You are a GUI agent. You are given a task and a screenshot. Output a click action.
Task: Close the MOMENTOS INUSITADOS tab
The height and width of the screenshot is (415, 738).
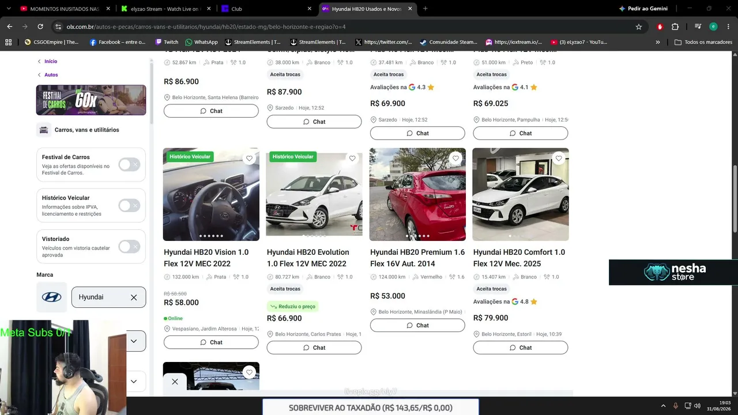point(108,9)
